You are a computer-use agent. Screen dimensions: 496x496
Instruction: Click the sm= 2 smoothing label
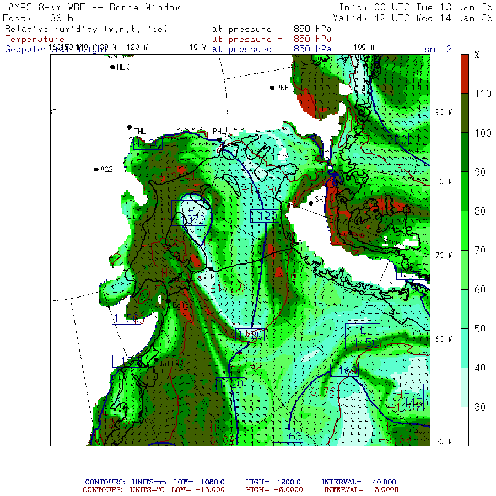click(x=438, y=49)
